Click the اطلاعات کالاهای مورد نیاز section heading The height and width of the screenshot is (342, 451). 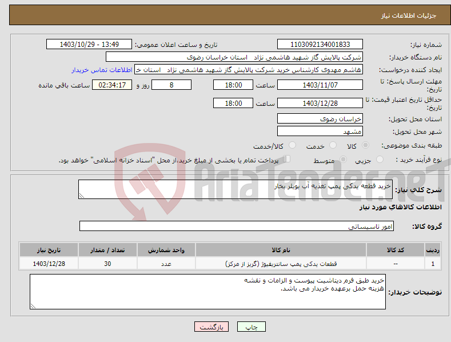(400, 207)
